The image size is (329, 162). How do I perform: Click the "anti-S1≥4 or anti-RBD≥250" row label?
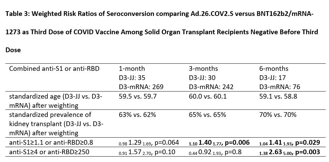click(x=49, y=152)
